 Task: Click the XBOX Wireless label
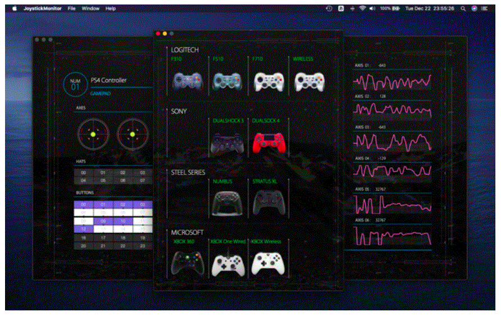(266, 241)
